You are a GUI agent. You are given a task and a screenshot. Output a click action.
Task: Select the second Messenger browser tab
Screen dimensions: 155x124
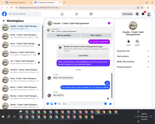pos(47,2)
